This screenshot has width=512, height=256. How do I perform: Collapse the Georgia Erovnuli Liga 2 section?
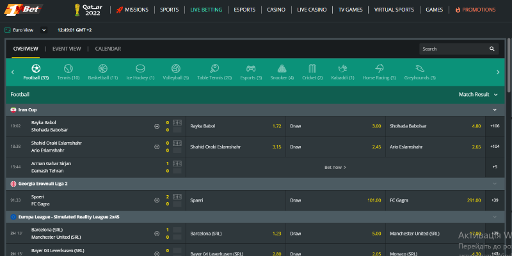pos(495,184)
